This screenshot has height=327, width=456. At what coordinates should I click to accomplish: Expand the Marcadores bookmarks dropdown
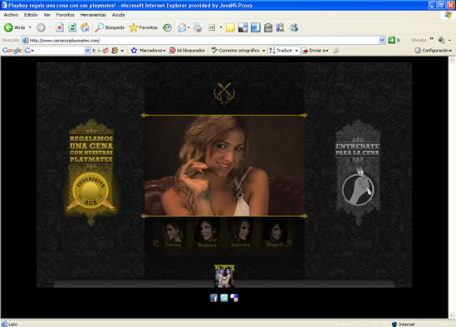[164, 51]
